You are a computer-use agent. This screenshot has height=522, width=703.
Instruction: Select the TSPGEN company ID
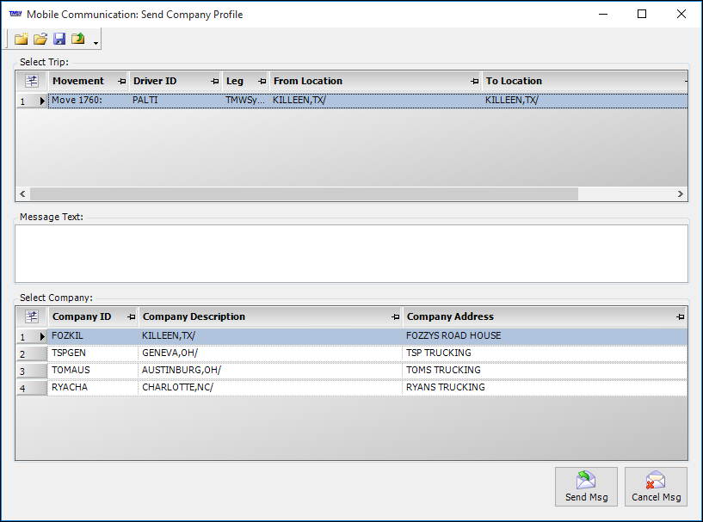point(93,353)
